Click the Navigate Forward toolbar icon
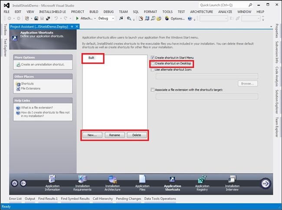Viewport: 282px width, 210px height. point(19,18)
